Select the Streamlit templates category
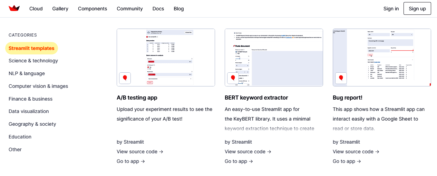The width and height of the screenshot is (437, 176). click(31, 48)
